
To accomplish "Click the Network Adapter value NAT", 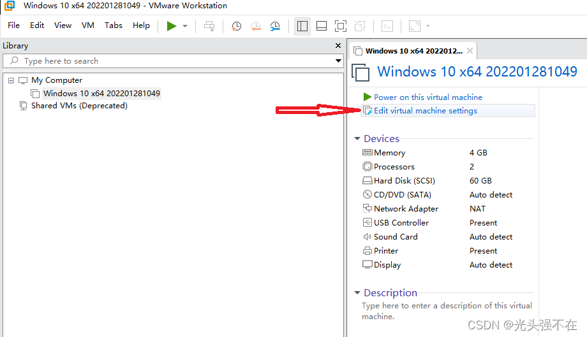I will pyautogui.click(x=477, y=208).
